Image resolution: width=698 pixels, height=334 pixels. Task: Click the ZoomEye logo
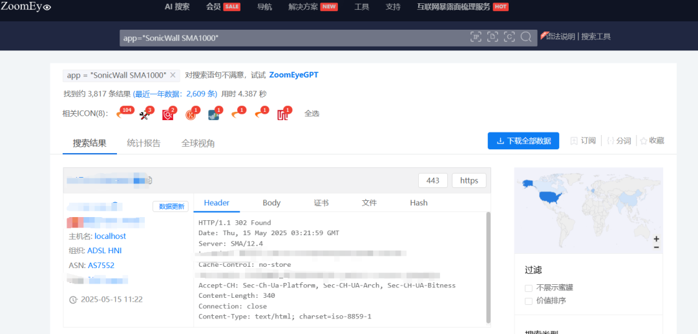(x=26, y=6)
